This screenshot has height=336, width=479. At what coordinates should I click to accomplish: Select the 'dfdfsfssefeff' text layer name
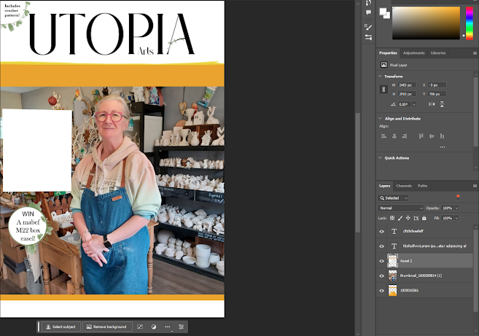point(413,231)
